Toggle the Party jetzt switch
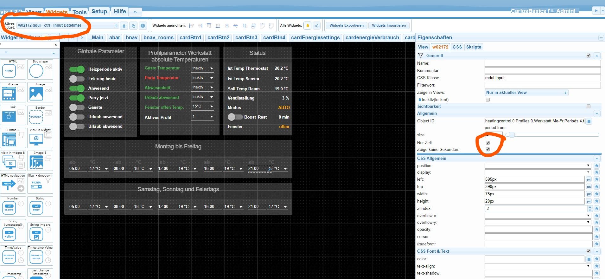This screenshot has height=279, width=605. pos(77,98)
